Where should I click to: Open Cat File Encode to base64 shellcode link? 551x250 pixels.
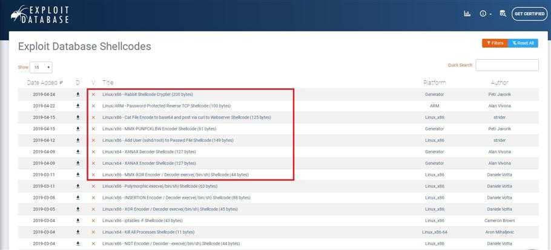tap(186, 117)
